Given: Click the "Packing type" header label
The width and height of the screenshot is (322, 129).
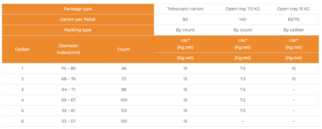Looking at the screenshot, I should (x=78, y=30).
